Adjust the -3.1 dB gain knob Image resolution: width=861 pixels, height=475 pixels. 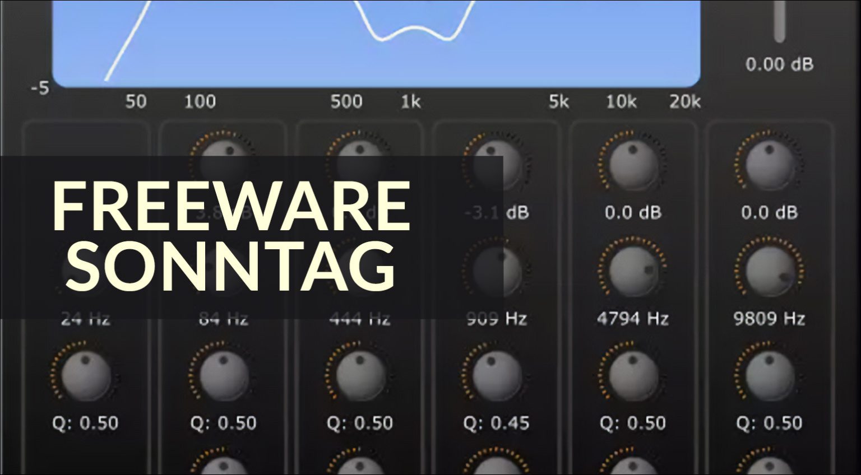point(496,162)
